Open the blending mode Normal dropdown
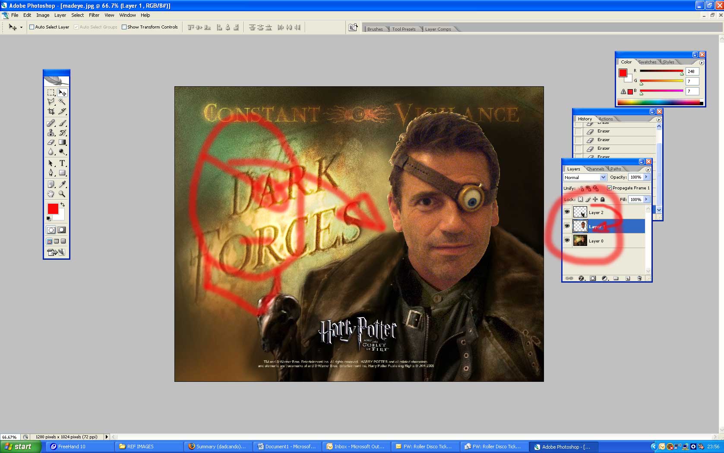 click(585, 177)
